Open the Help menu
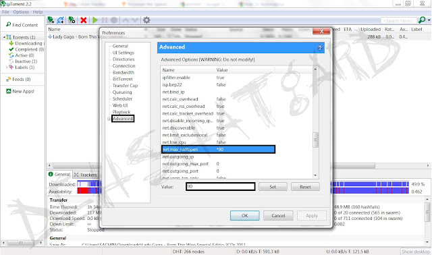Screen dimensions: 432x255 38,12
